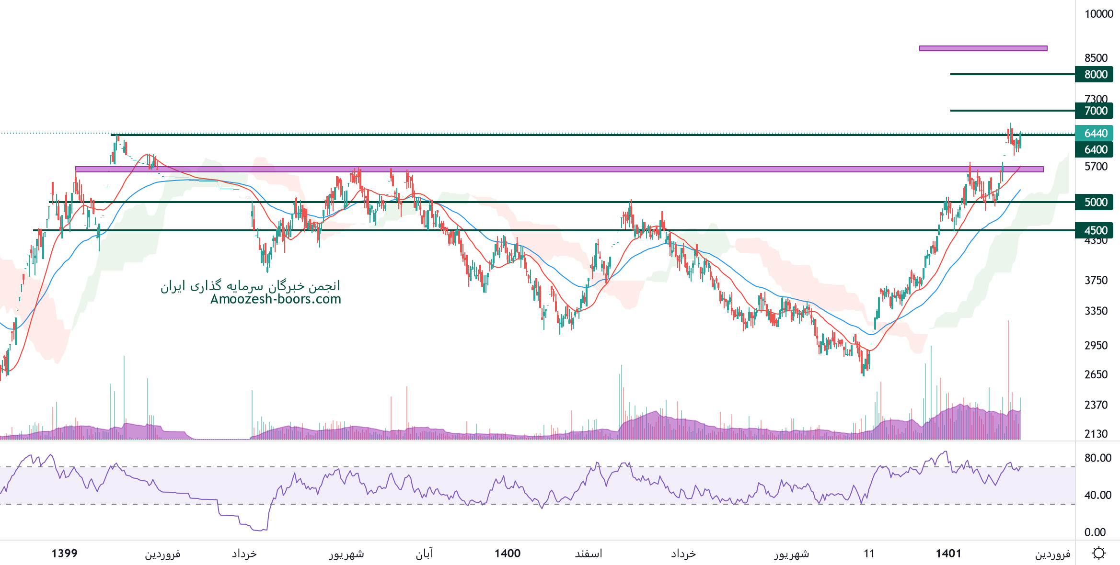Click the Persian association title text
Screen dimensions: 1120x565
(x=250, y=286)
